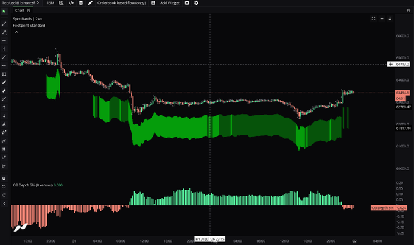Click the 62768.47 price axis label

click(x=403, y=107)
